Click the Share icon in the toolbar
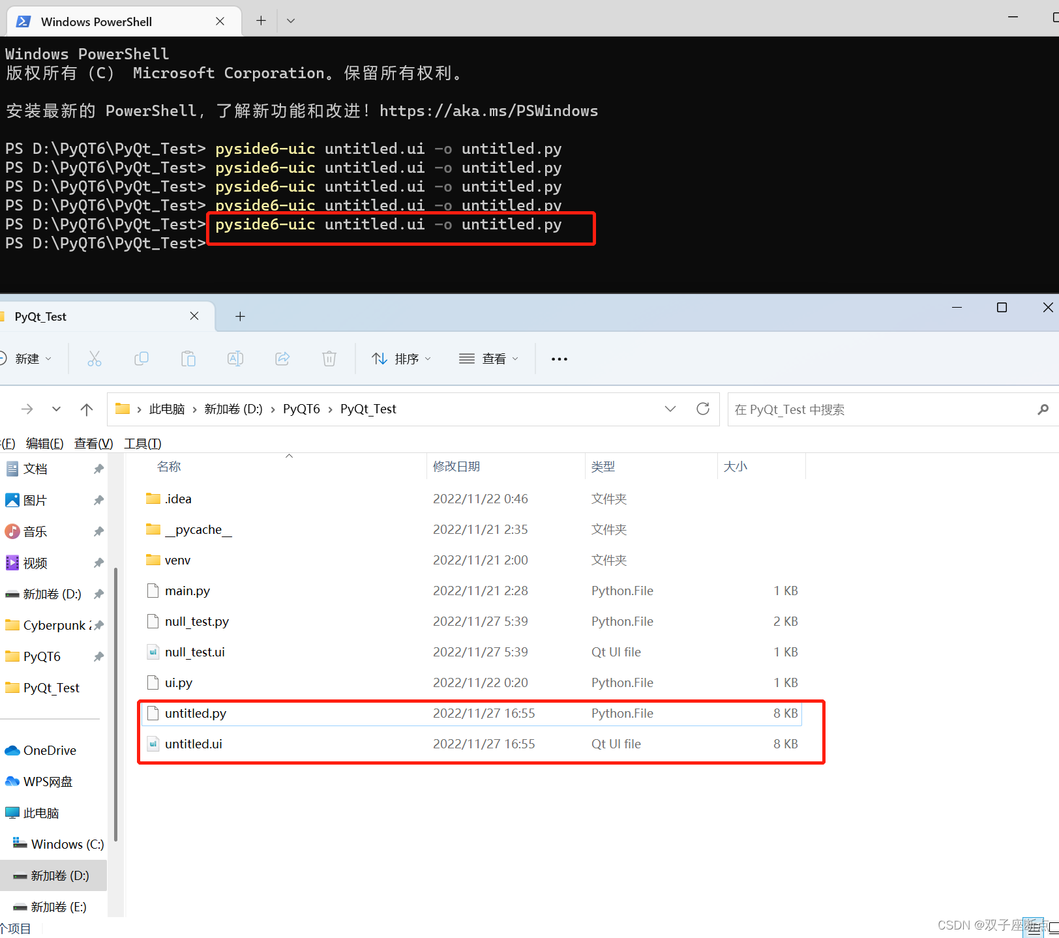1059x938 pixels. (x=282, y=359)
